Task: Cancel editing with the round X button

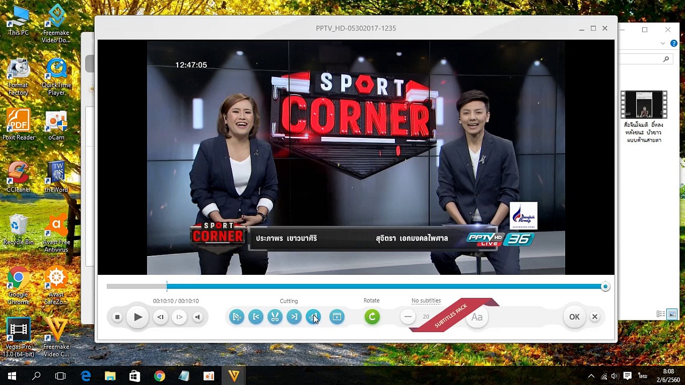Action: (x=595, y=317)
